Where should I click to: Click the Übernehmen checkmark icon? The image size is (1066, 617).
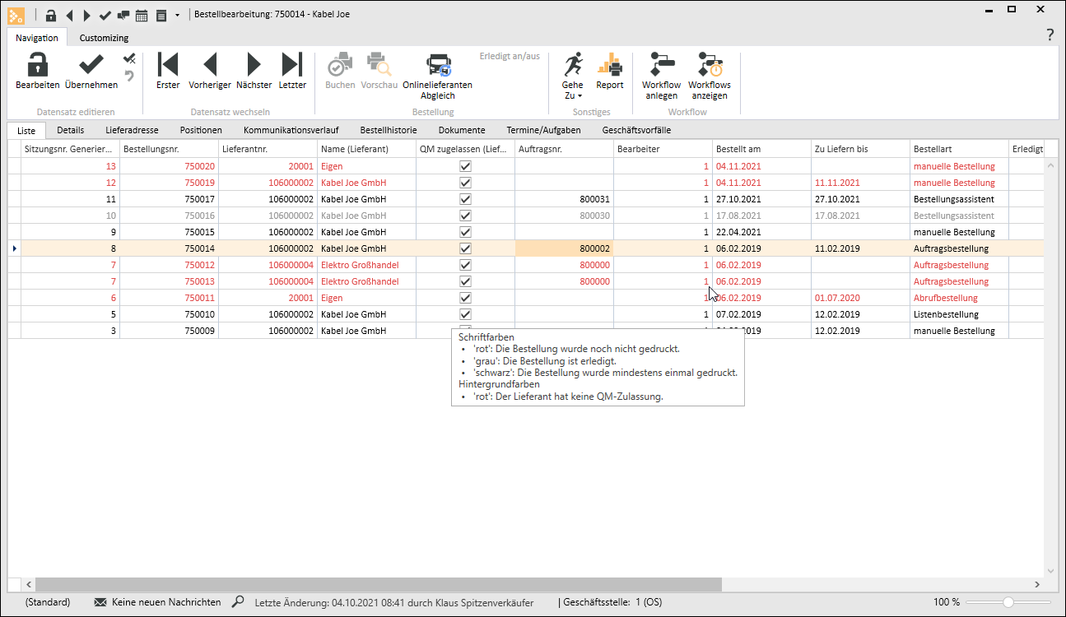(91, 66)
